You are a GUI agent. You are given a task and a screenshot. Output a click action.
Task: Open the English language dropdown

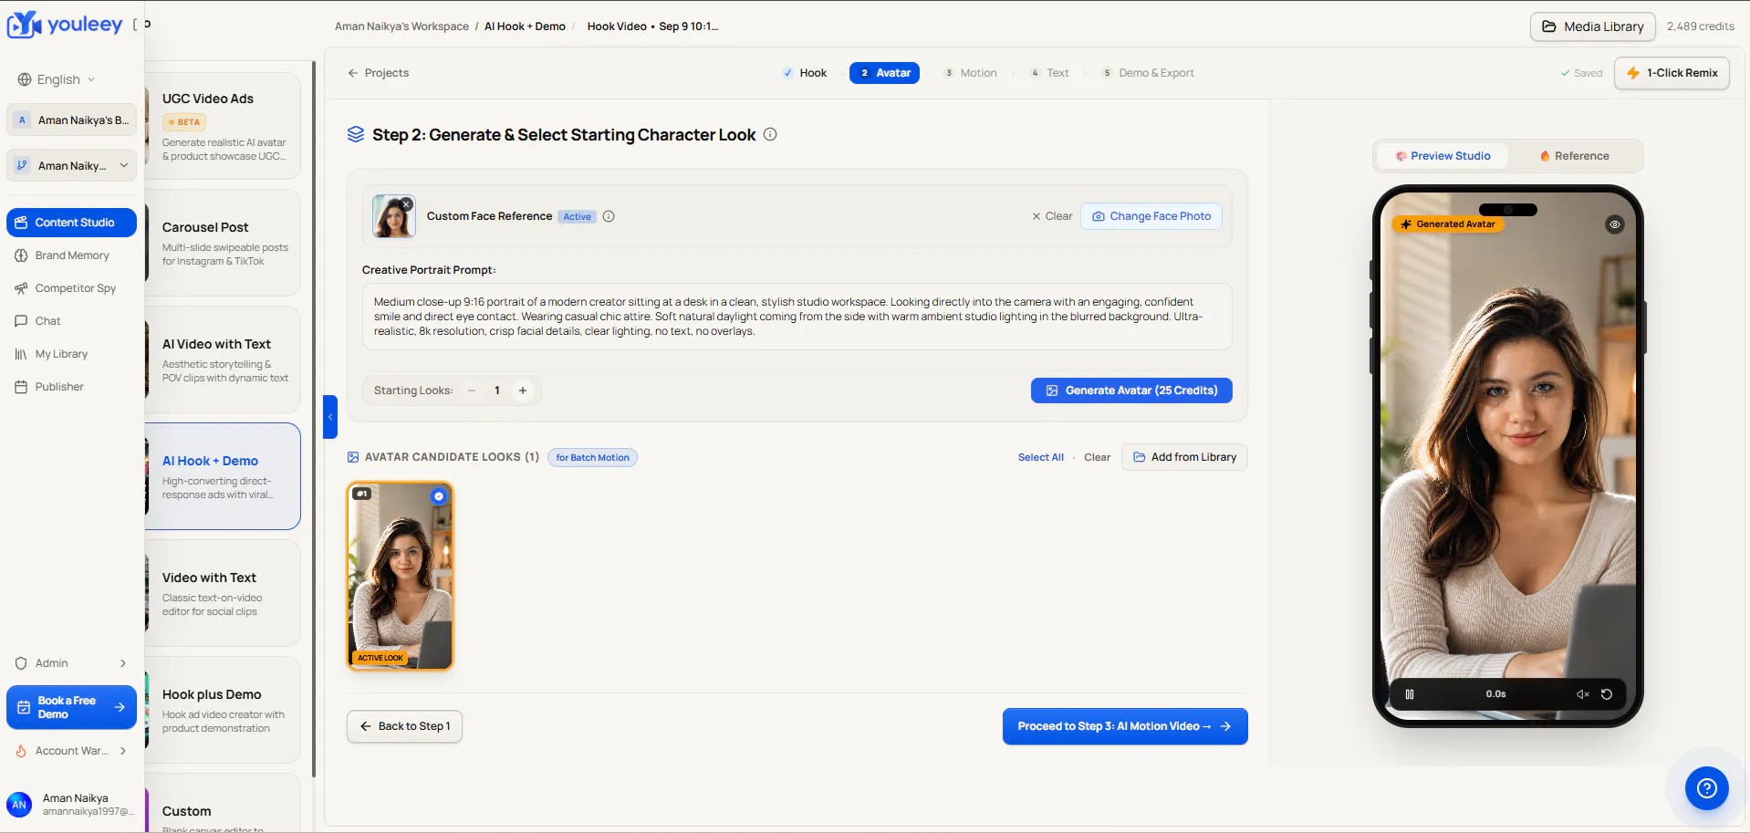[x=57, y=79]
